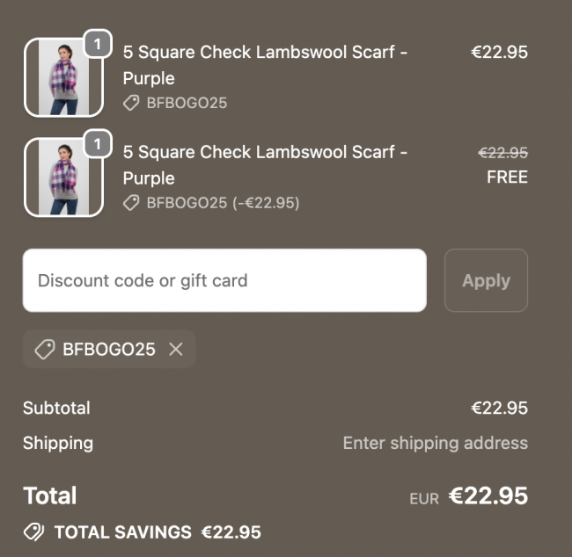The height and width of the screenshot is (557, 572).
Task: Click the struck-through €22.95 price
Action: point(502,152)
